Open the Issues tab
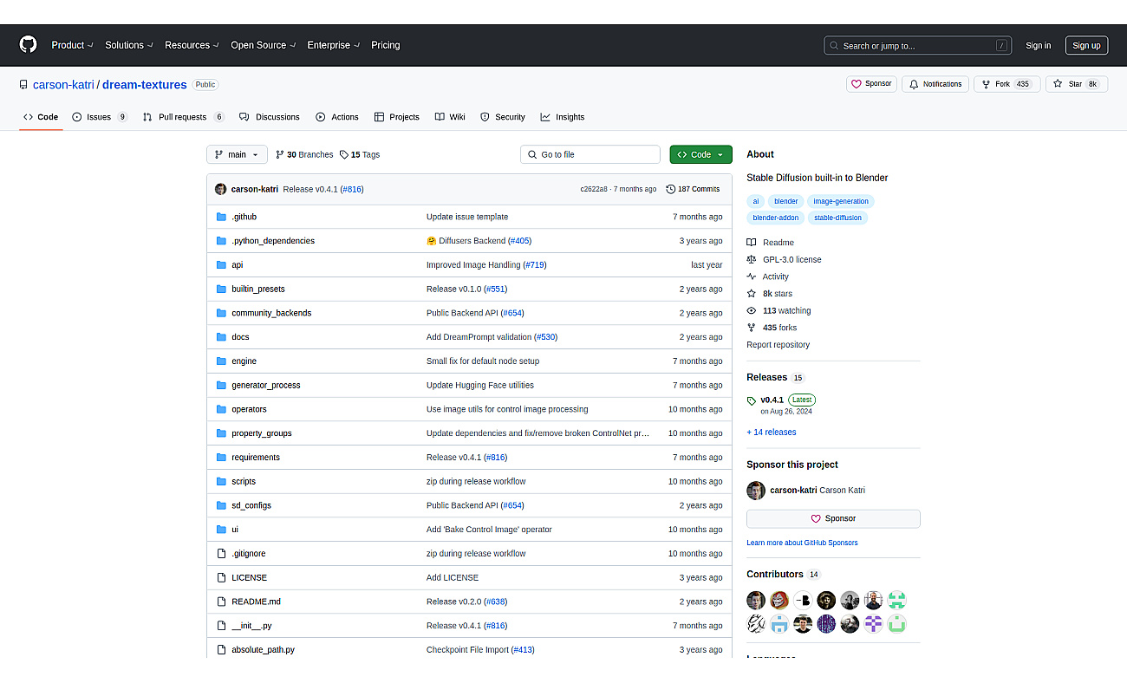 pyautogui.click(x=100, y=117)
